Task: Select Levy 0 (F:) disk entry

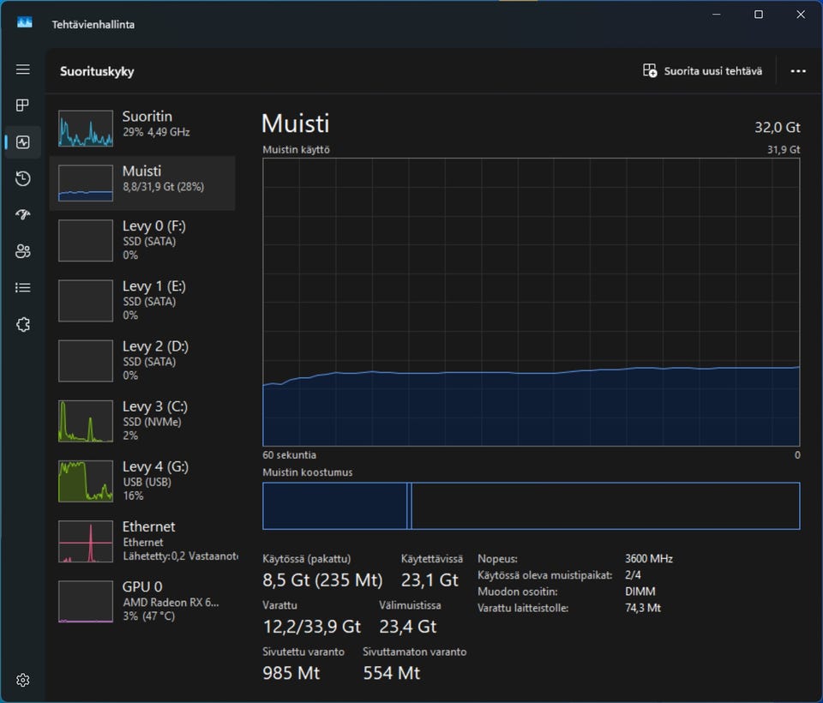Action: [x=142, y=240]
